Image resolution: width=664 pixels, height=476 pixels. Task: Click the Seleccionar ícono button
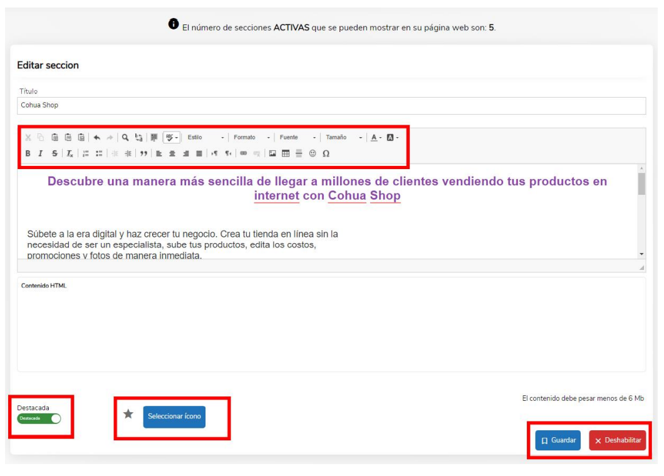point(174,416)
